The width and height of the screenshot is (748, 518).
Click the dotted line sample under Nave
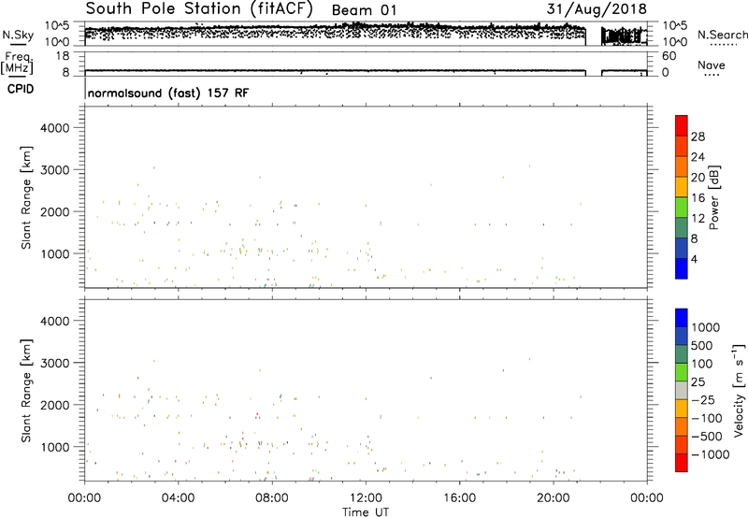point(712,76)
